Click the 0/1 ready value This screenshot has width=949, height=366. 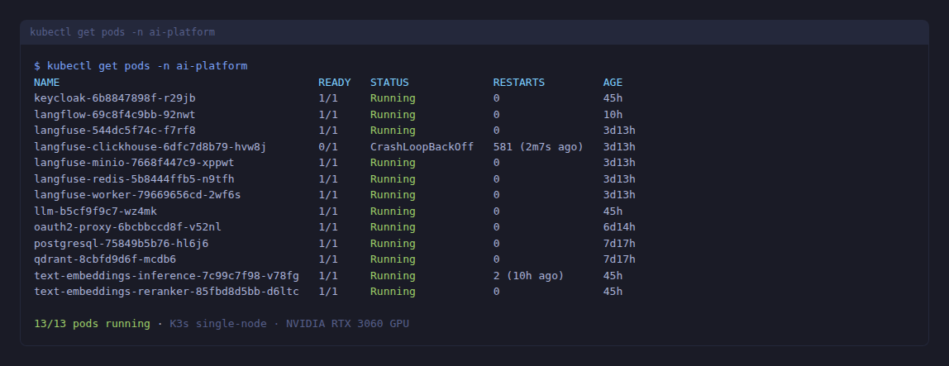click(x=328, y=146)
